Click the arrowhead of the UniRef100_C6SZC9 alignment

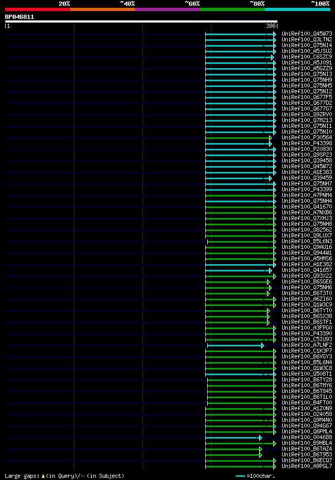(273, 57)
